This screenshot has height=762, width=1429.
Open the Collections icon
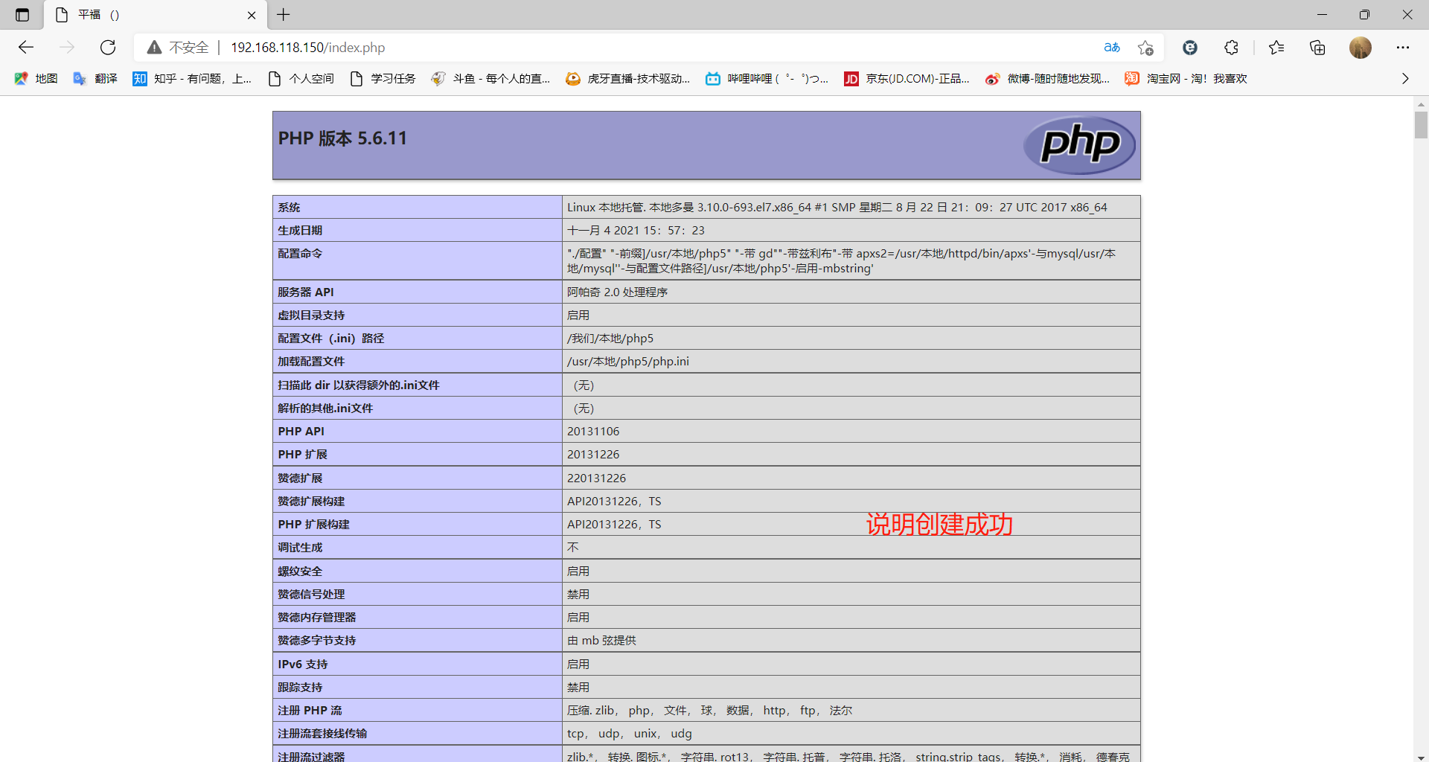tap(1317, 48)
